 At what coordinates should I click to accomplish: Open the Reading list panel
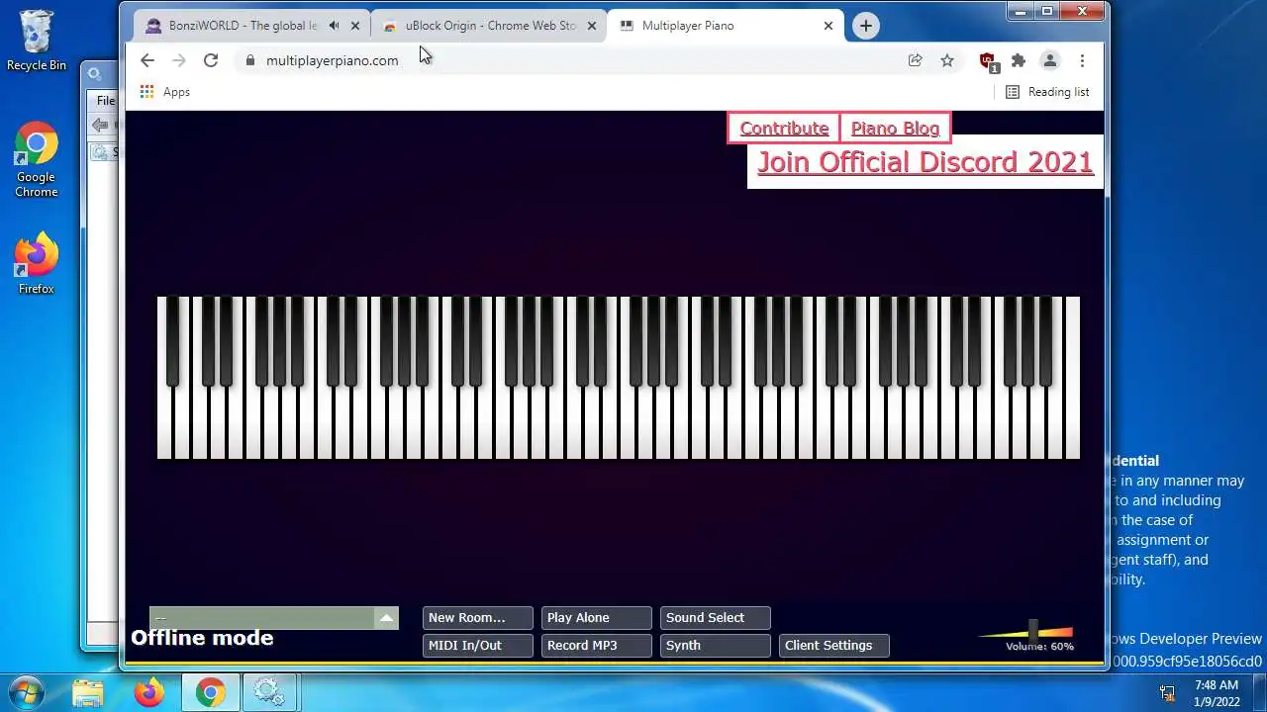point(1047,92)
